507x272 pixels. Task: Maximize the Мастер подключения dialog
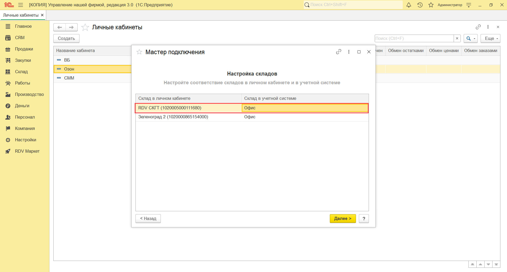tap(359, 52)
